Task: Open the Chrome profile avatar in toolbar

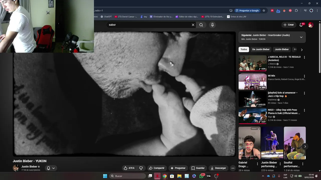Action: [311, 10]
